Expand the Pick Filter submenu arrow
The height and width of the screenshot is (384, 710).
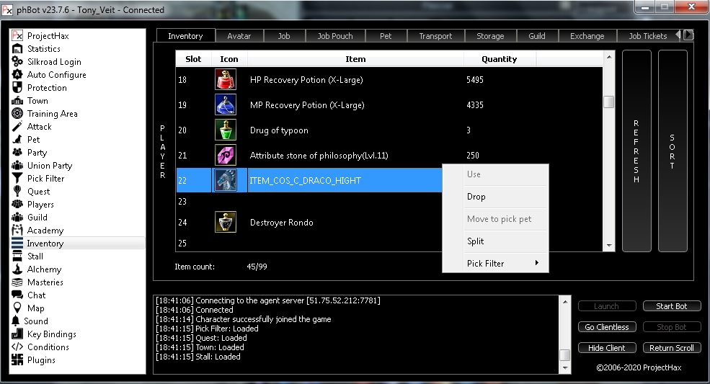[x=537, y=263]
